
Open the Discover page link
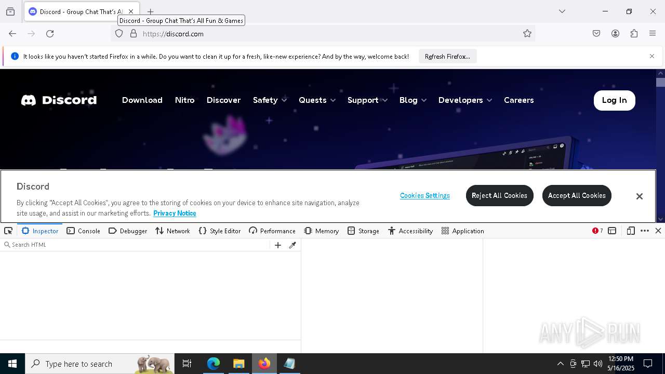tap(223, 100)
